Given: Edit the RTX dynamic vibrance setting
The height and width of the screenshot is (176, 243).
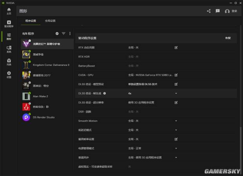Looking at the screenshot, I should click(176, 47).
